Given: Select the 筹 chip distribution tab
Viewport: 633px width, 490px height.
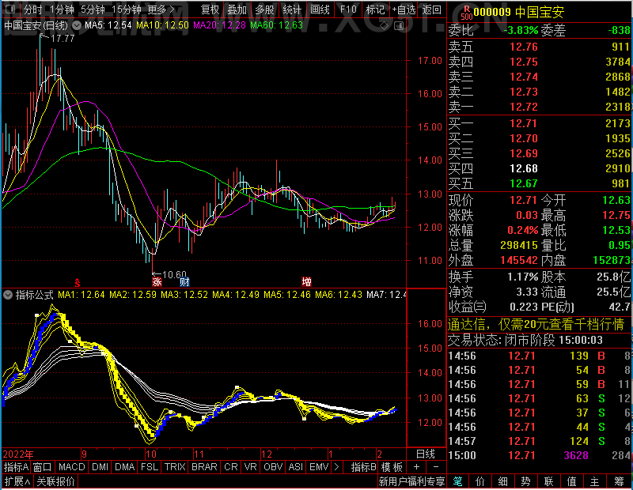Looking at the screenshot, I should pyautogui.click(x=619, y=481).
